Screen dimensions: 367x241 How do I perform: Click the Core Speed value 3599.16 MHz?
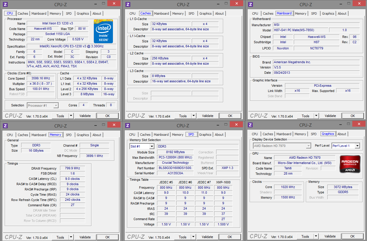coord(41,78)
